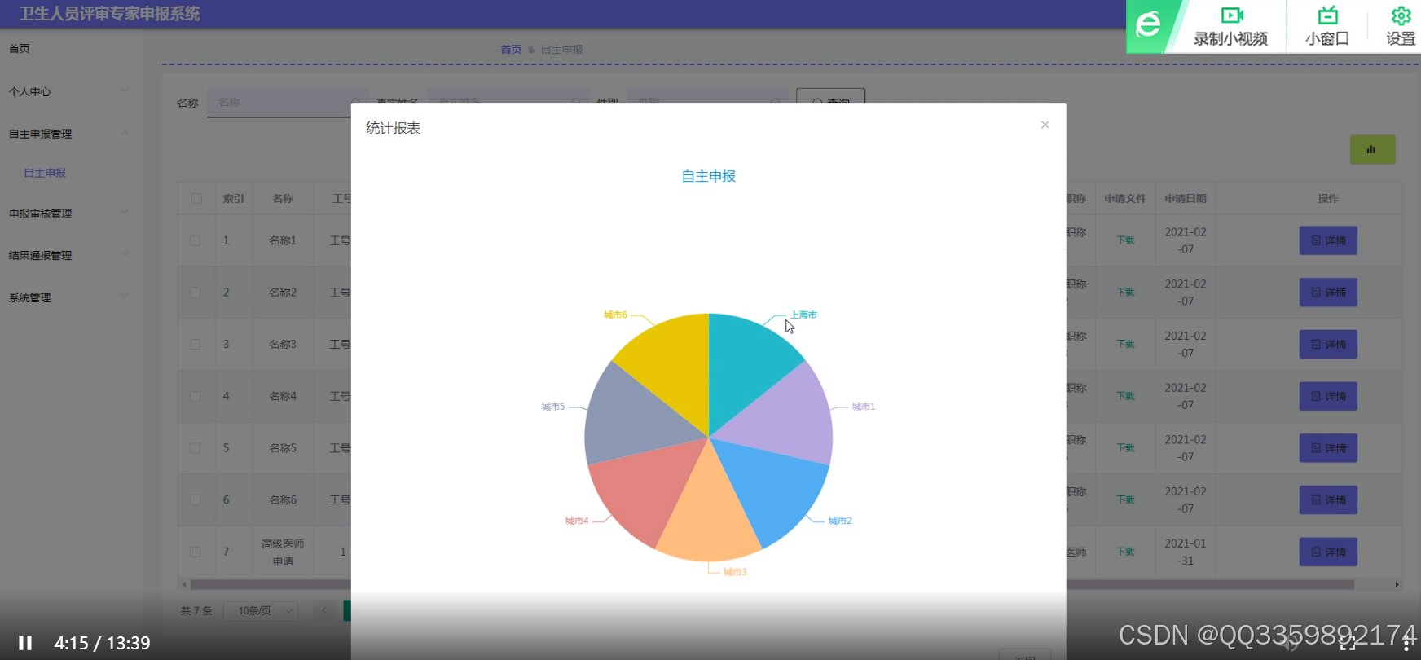
Task: Check the checkbox for row 3
Action: (x=196, y=344)
